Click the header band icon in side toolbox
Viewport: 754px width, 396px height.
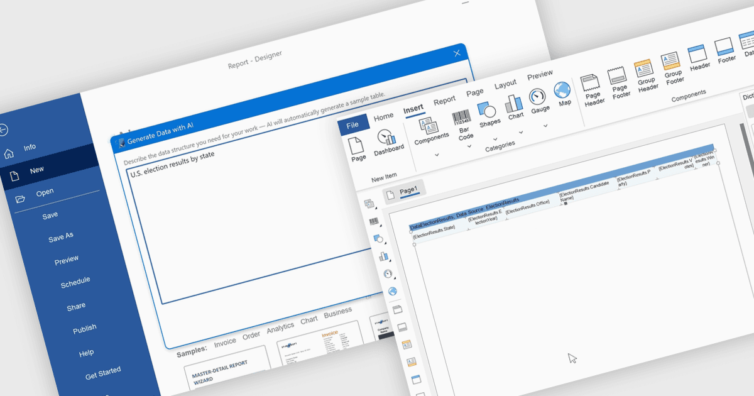tap(416, 380)
